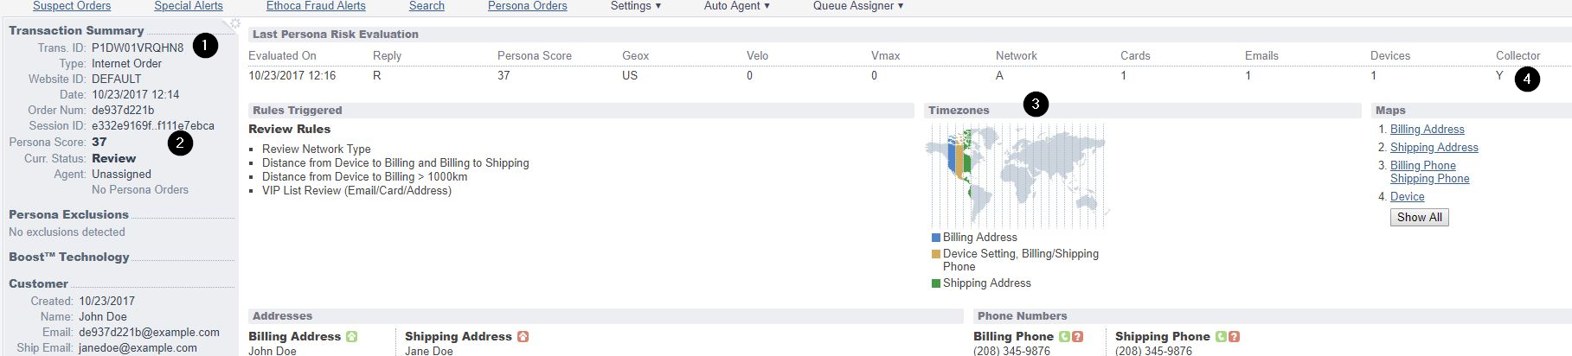Open Special Alerts in the top navigation
The image size is (1572, 356).
pos(189,6)
